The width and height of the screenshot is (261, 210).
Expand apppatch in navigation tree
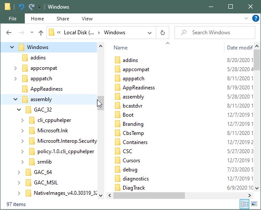(x=16, y=79)
